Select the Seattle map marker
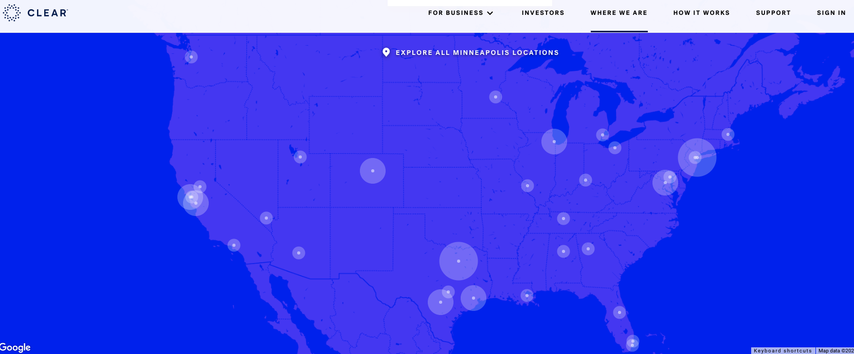This screenshot has height=354, width=854. (191, 57)
